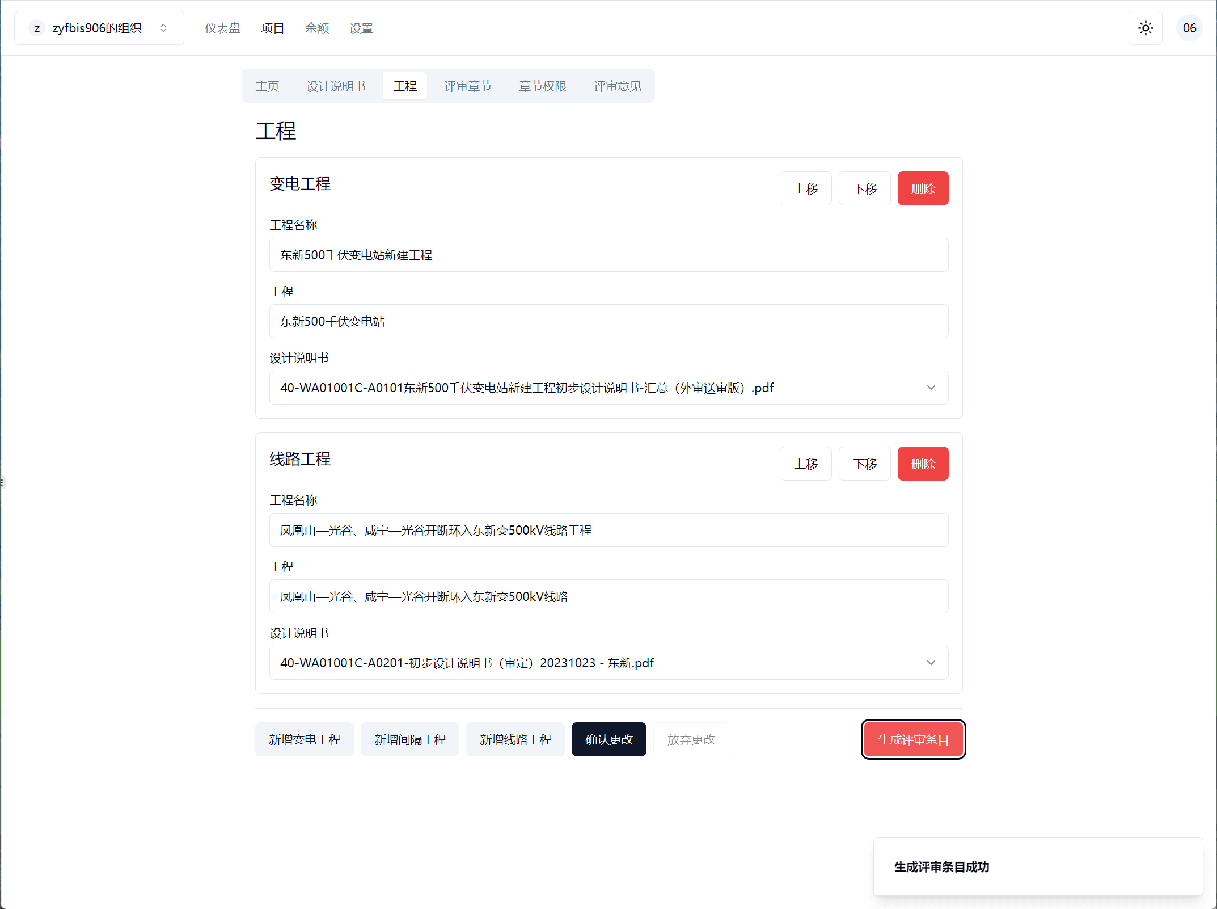Delete the 线路工程 card
Viewport: 1217px width, 909px height.
pos(923,464)
